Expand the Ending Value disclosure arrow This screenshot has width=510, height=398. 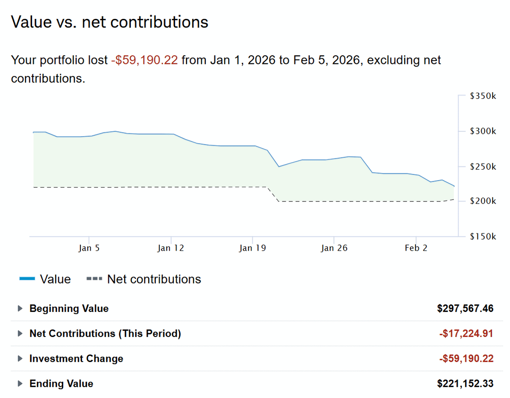click(20, 384)
